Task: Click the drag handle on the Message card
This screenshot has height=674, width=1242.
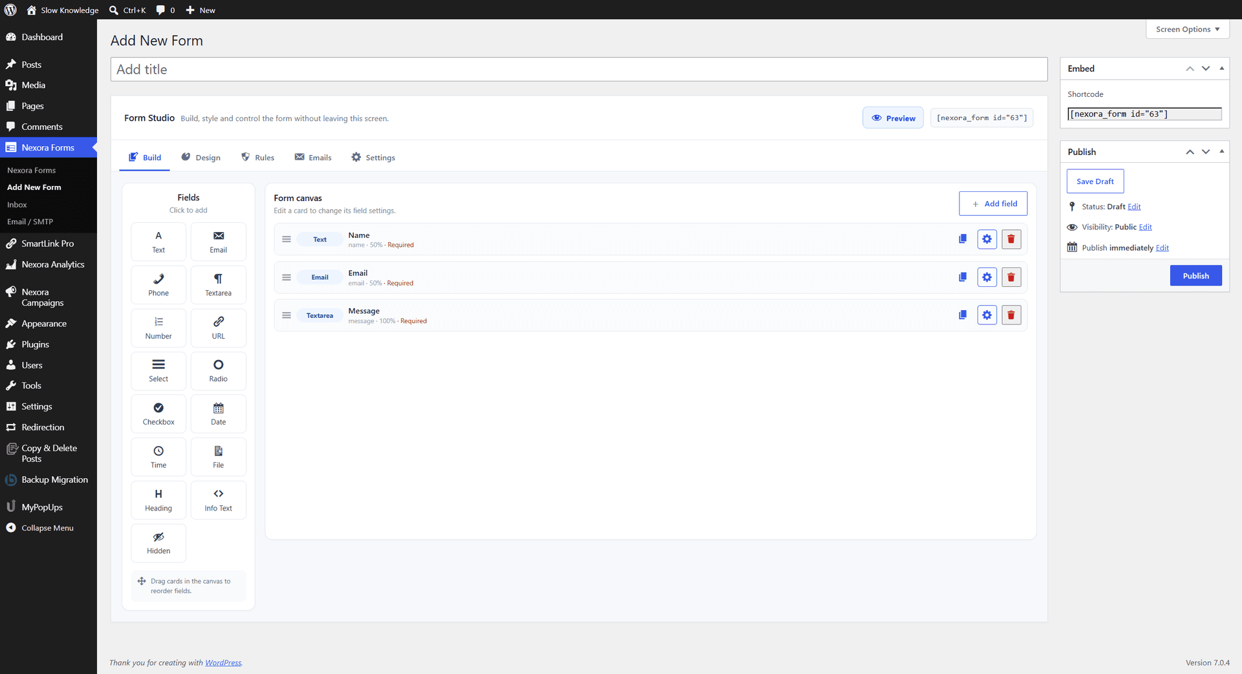Action: (287, 315)
